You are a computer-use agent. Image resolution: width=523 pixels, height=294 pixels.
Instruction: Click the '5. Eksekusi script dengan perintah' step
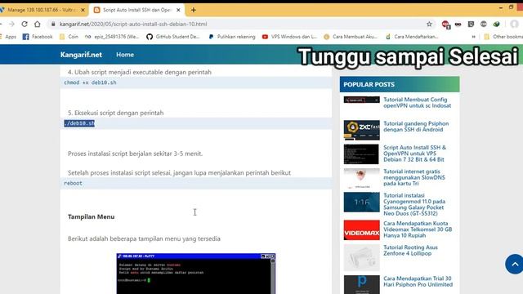tap(116, 113)
